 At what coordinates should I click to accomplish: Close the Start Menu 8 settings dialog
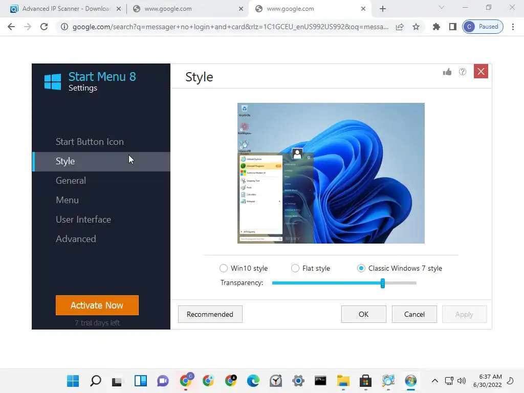(481, 71)
